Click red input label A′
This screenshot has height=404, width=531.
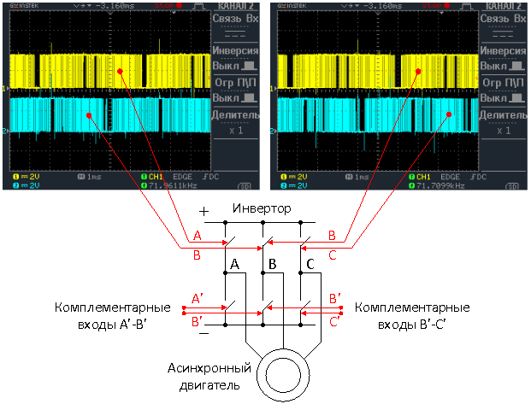pyautogui.click(x=197, y=299)
